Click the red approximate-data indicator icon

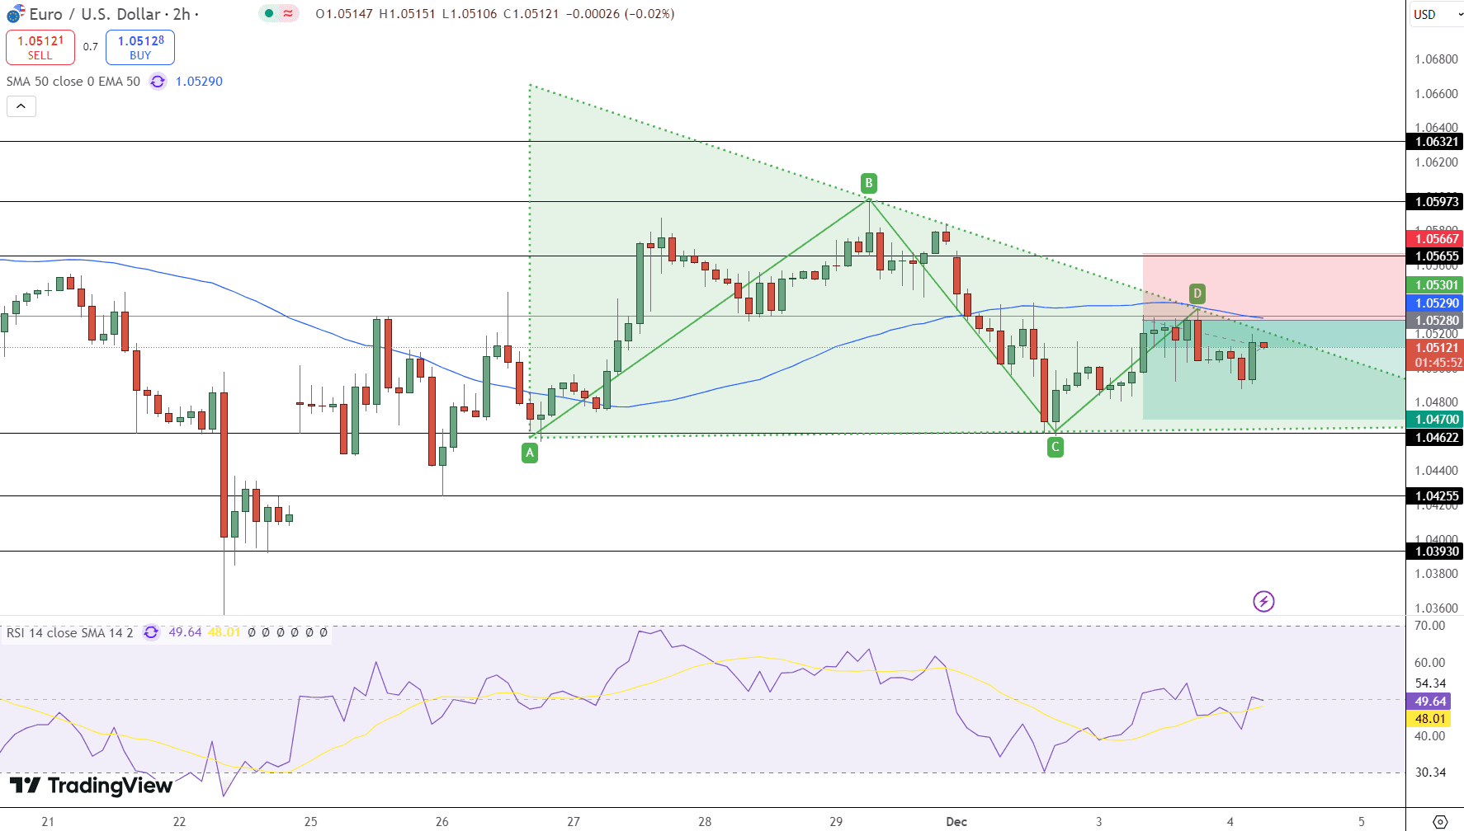tap(288, 13)
